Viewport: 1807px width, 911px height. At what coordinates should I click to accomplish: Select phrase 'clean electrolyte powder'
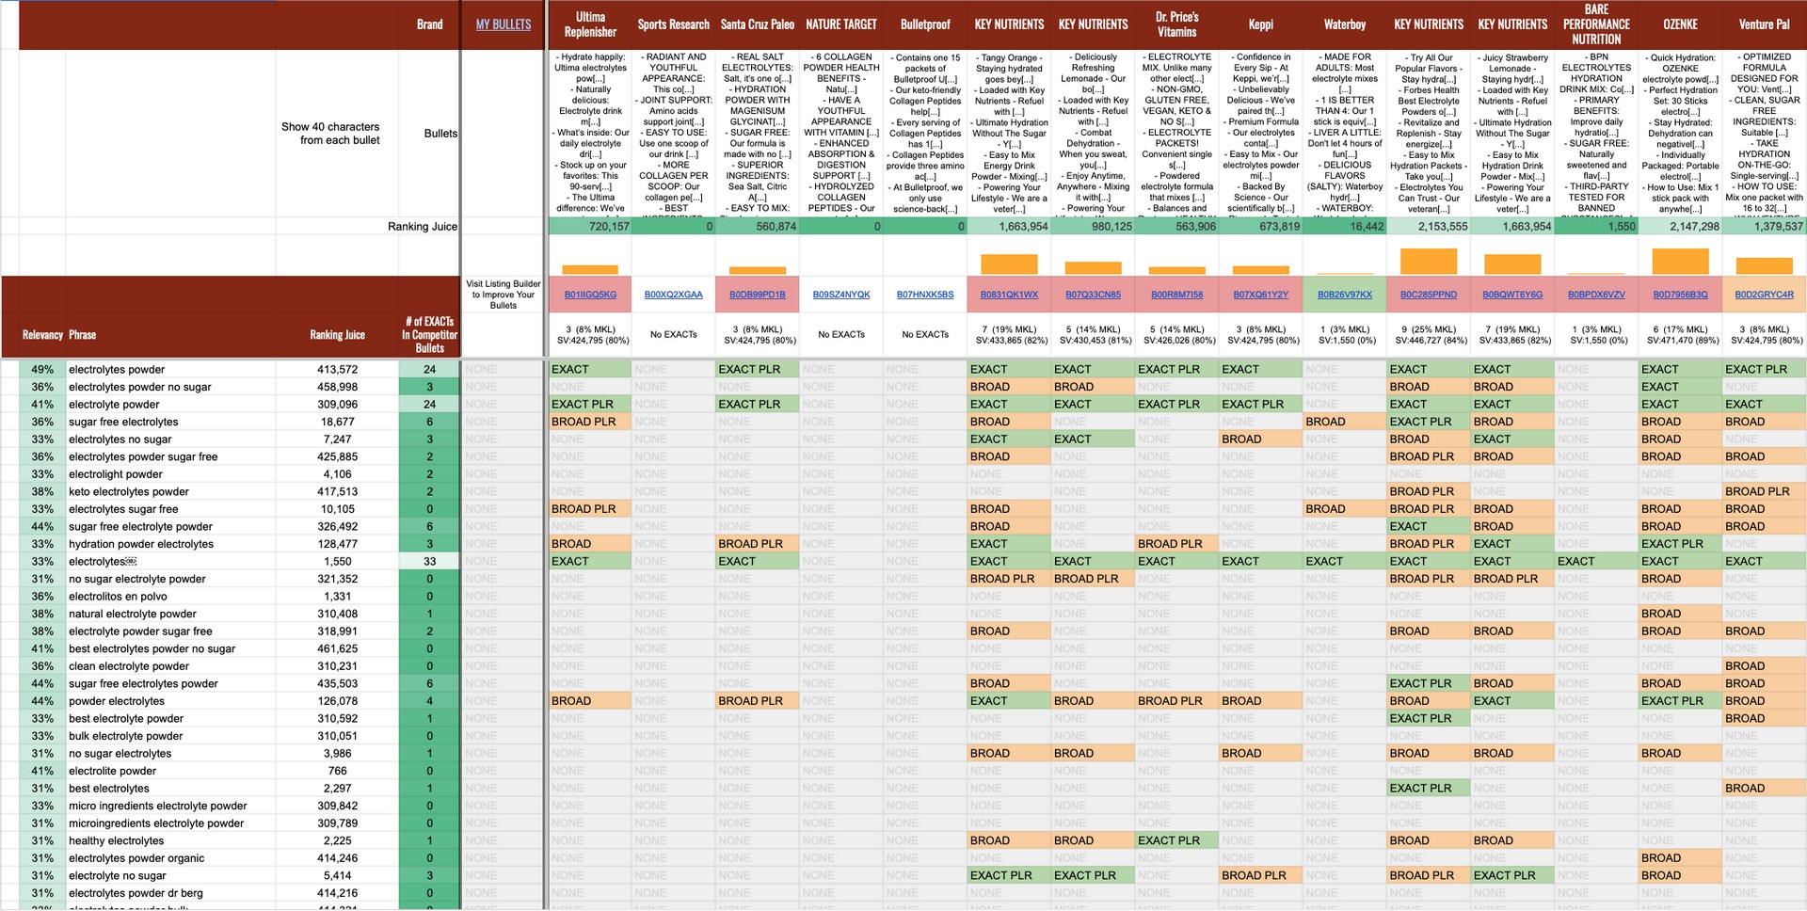pos(129,666)
